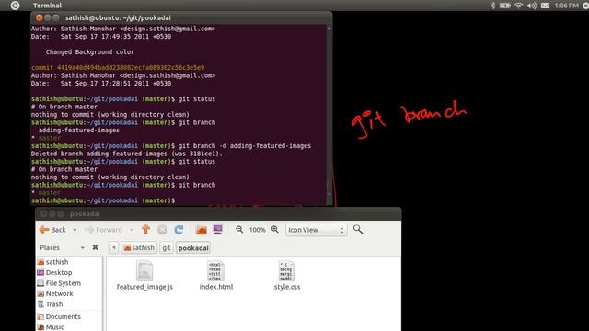This screenshot has height=331, width=589.
Task: Click 'Deleted branch adding-featured-images' line
Action: [127, 154]
